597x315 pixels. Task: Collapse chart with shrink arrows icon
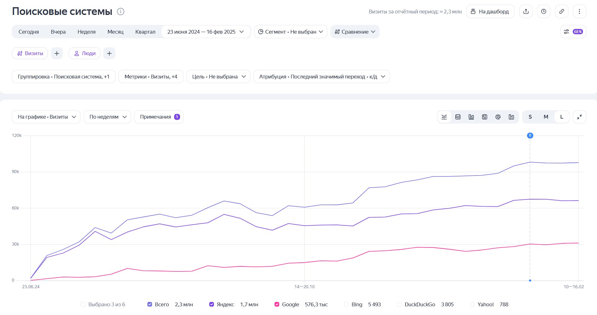[x=579, y=117]
